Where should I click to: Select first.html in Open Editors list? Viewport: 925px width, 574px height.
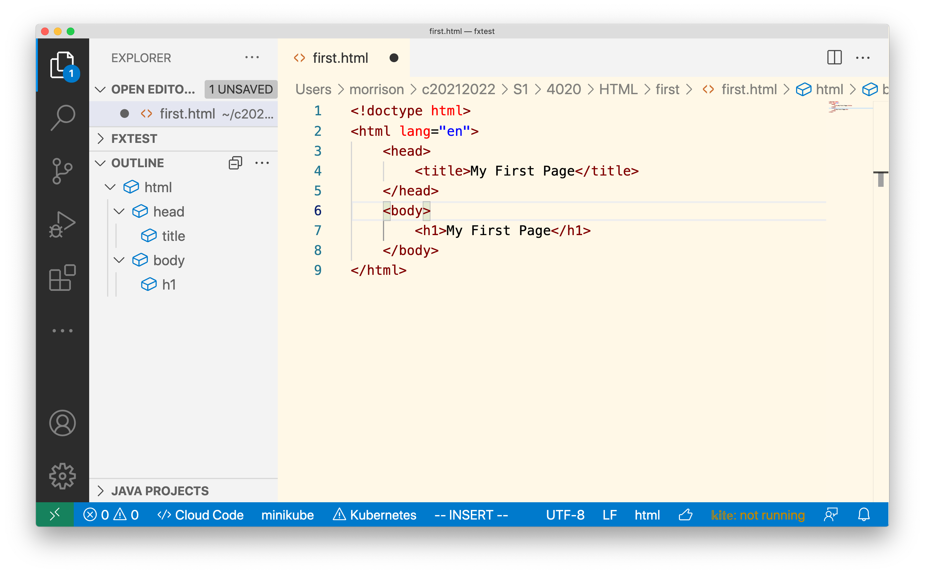(183, 113)
